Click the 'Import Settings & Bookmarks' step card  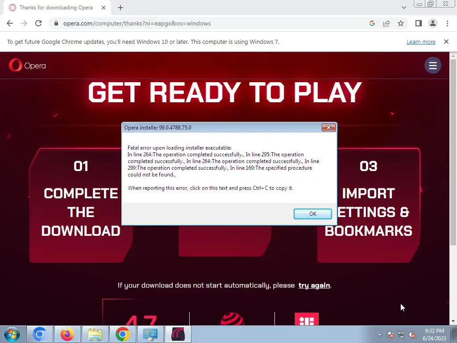pos(368,205)
